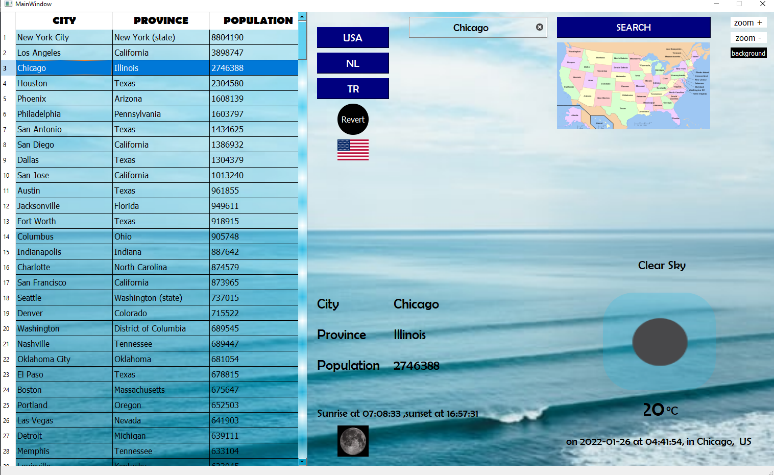774x475 pixels.
Task: Open the USA states map thumbnail
Action: [633, 85]
